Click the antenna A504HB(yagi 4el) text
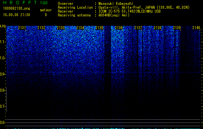Viewport: 203px width, 129px height. point(114,15)
